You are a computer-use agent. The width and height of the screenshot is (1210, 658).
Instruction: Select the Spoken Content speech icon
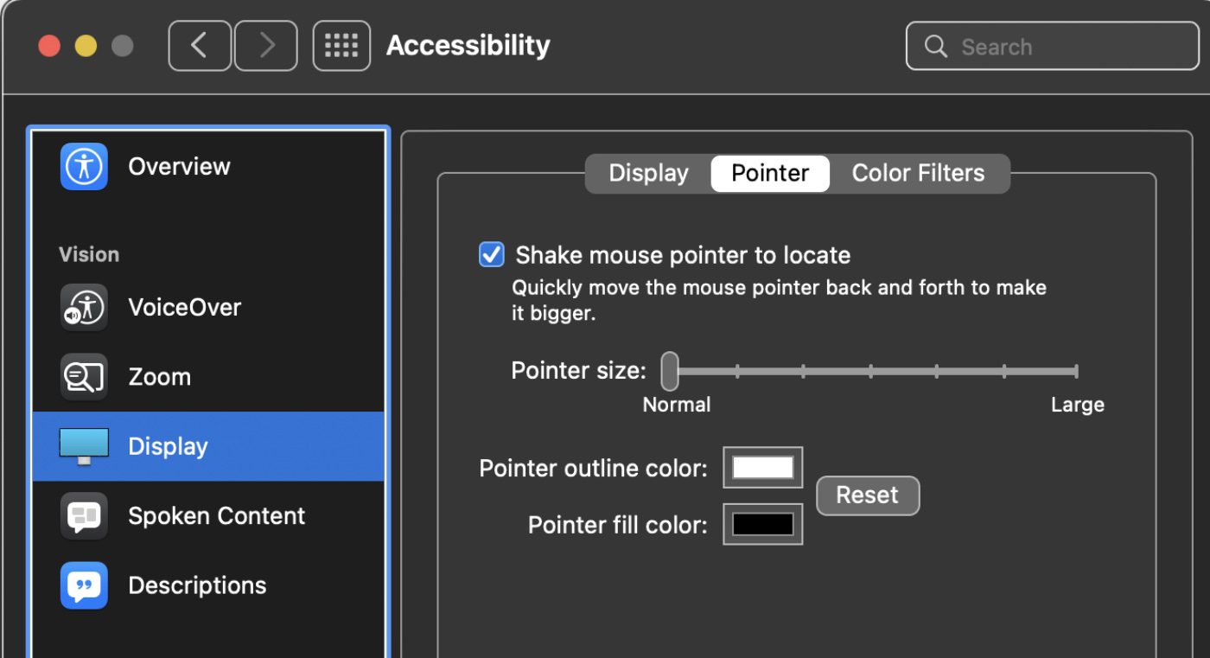pyautogui.click(x=84, y=516)
